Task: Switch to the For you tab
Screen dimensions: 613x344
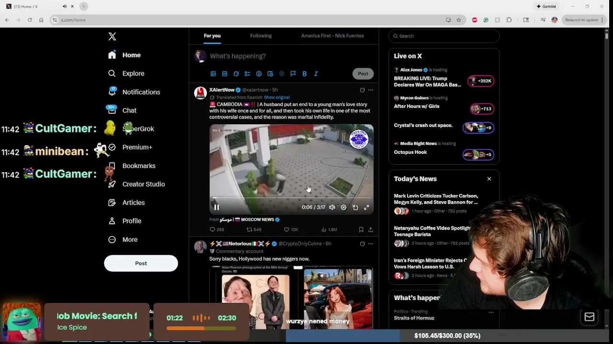Action: coord(212,36)
